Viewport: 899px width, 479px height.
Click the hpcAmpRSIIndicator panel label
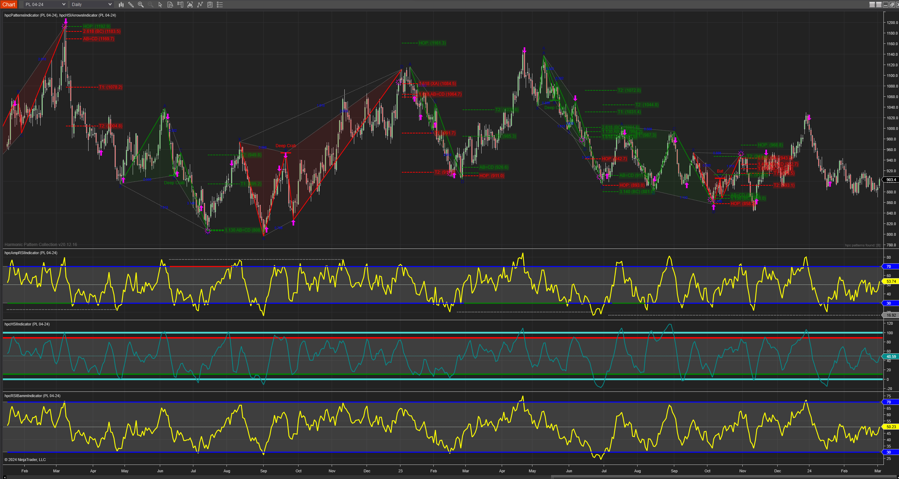point(31,253)
